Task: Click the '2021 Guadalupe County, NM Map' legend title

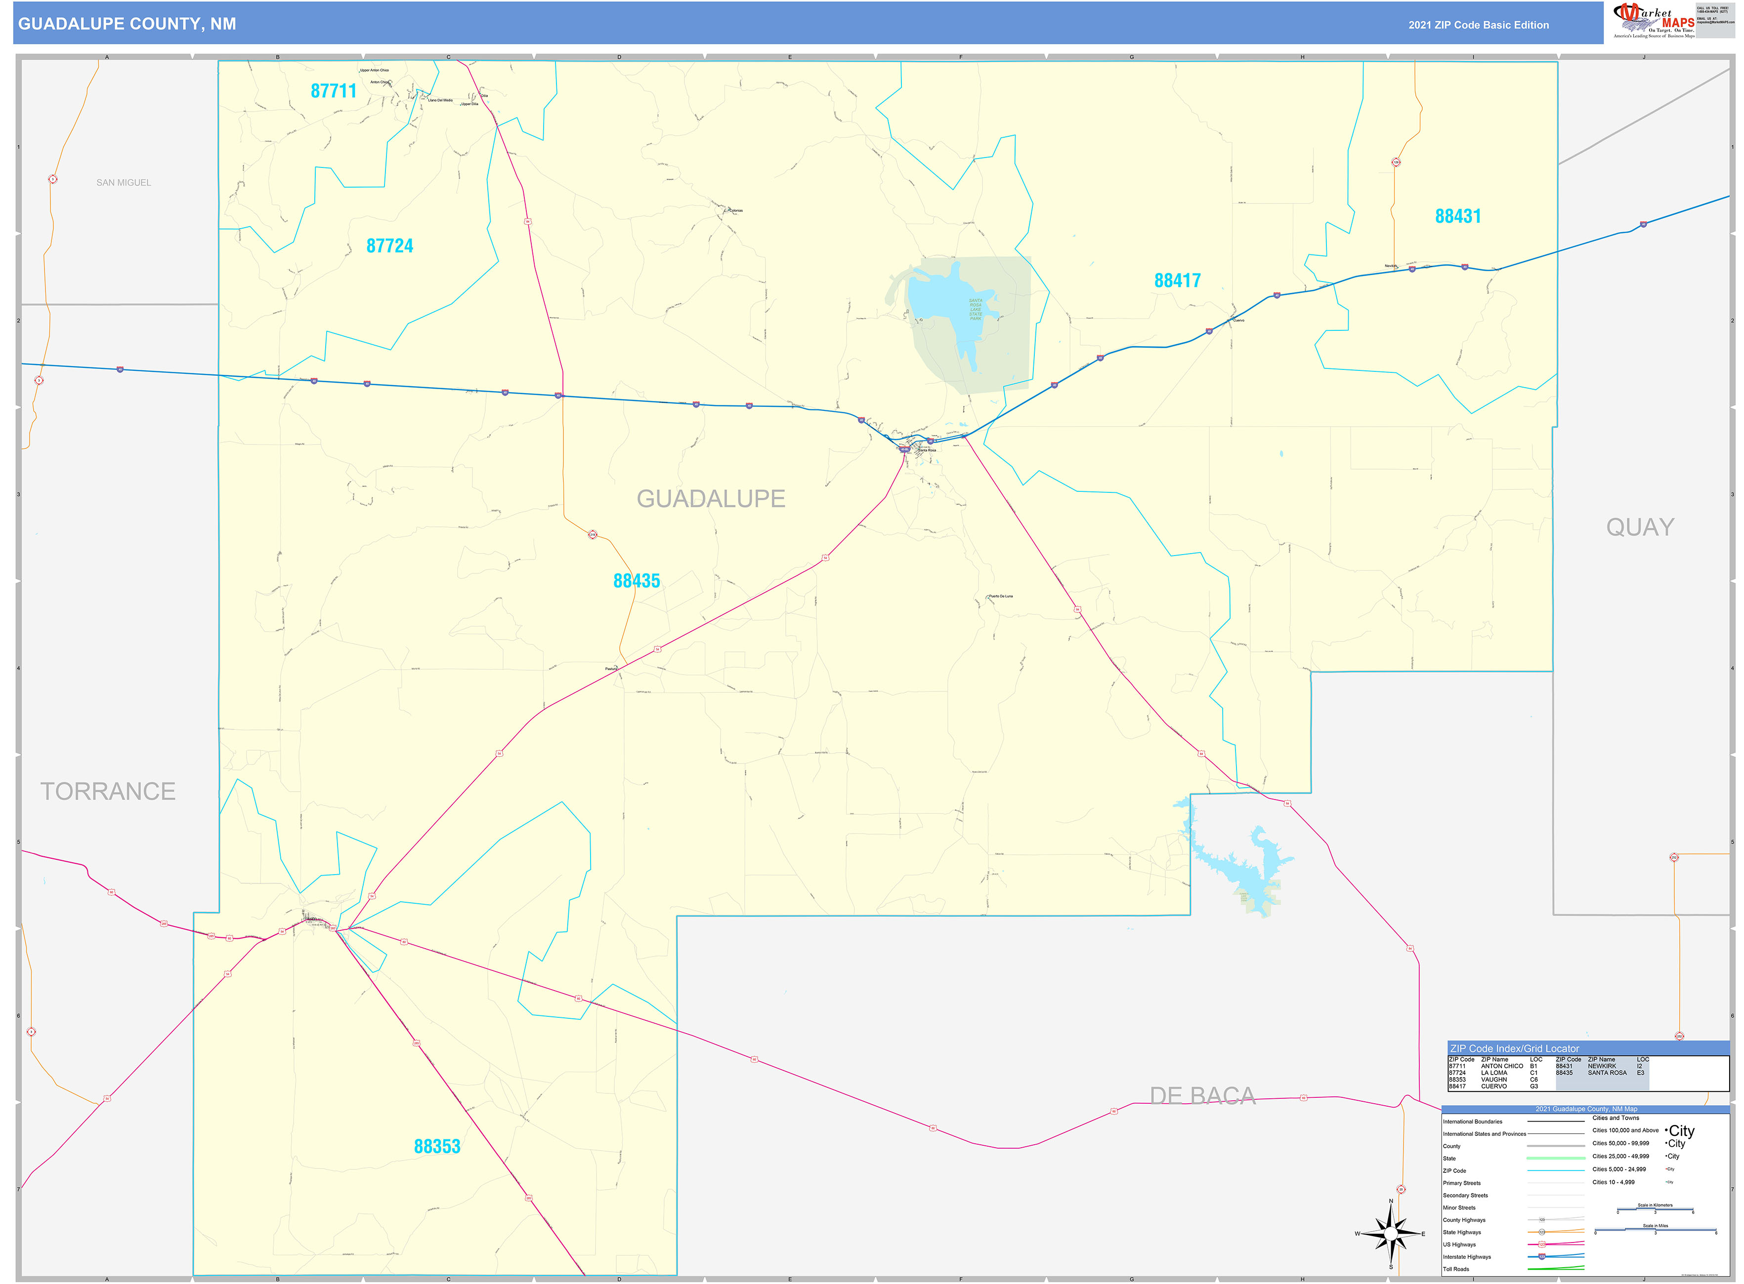Action: point(1586,1109)
